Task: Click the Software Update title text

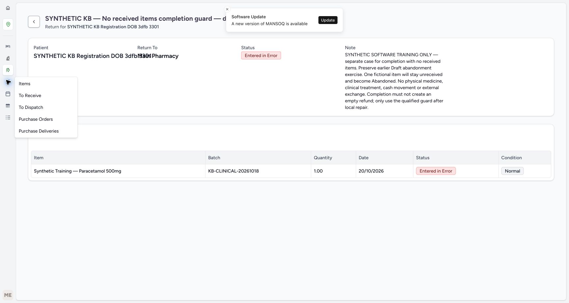Action: pos(249,17)
